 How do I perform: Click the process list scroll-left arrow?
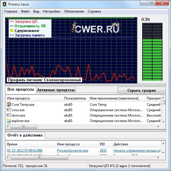(8, 127)
